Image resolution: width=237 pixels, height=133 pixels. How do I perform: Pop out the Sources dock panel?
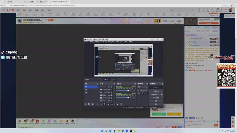114,84
